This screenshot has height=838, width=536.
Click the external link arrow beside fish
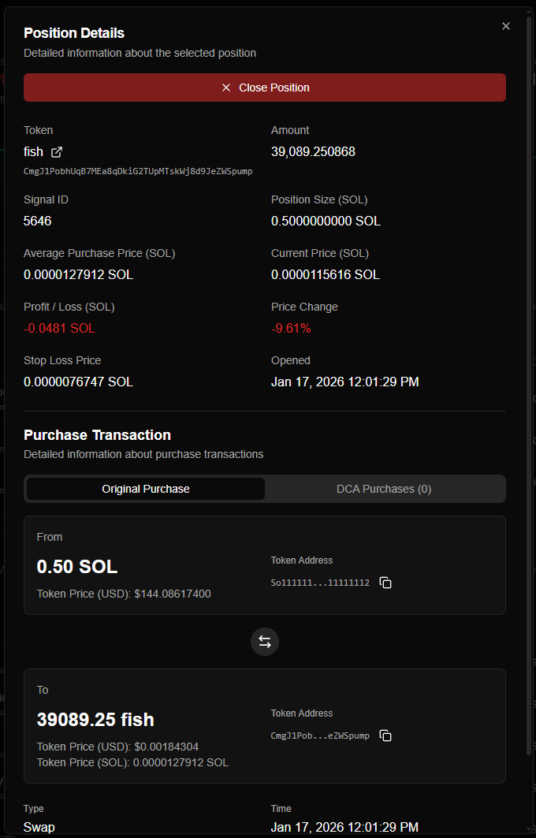click(56, 151)
